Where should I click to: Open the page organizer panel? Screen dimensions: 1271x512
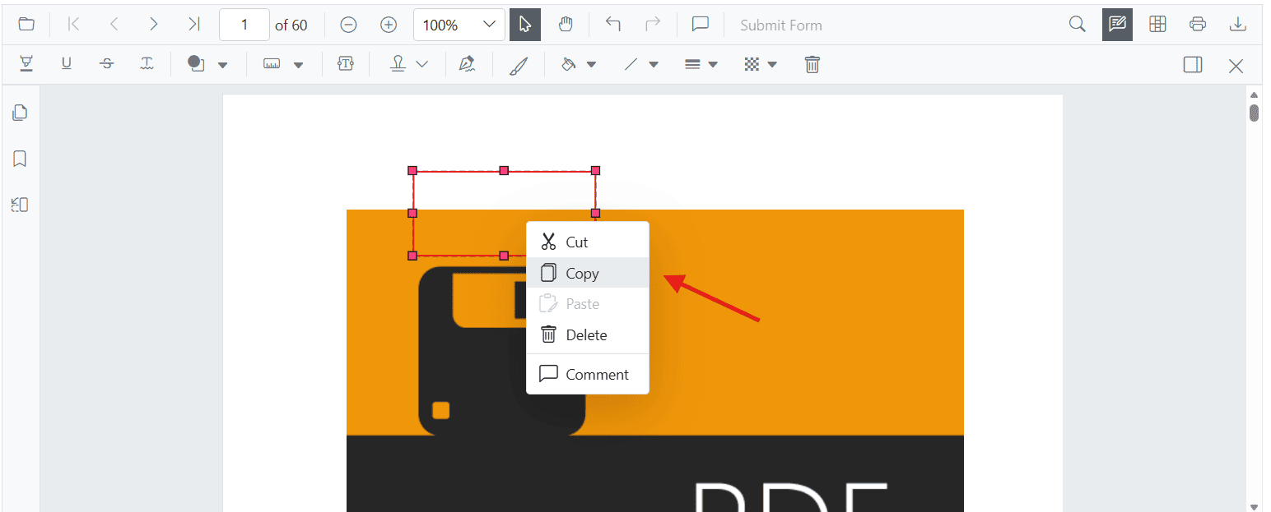20,205
